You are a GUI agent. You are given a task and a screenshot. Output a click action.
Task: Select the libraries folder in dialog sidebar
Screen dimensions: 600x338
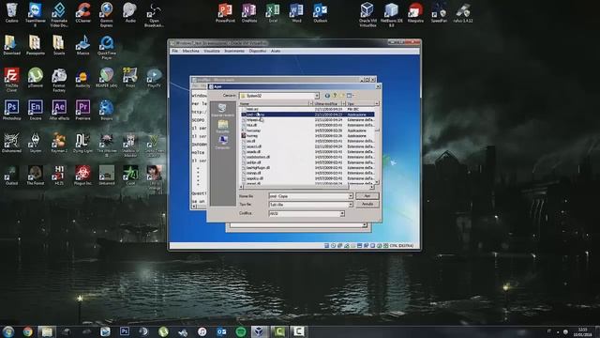223,126
